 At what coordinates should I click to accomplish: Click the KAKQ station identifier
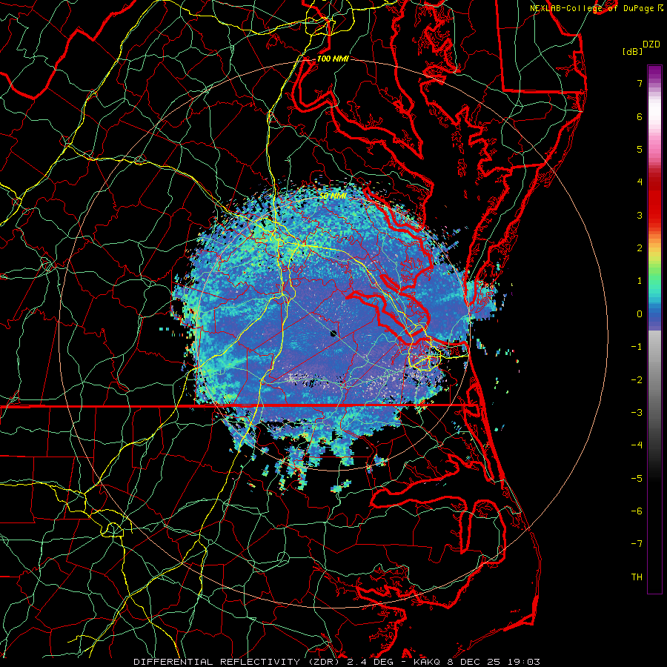coord(428,662)
